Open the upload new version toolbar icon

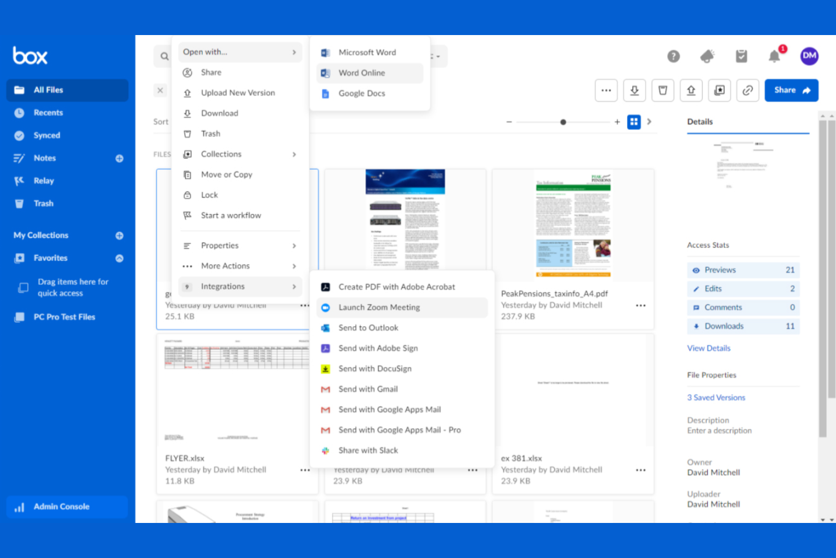point(691,90)
